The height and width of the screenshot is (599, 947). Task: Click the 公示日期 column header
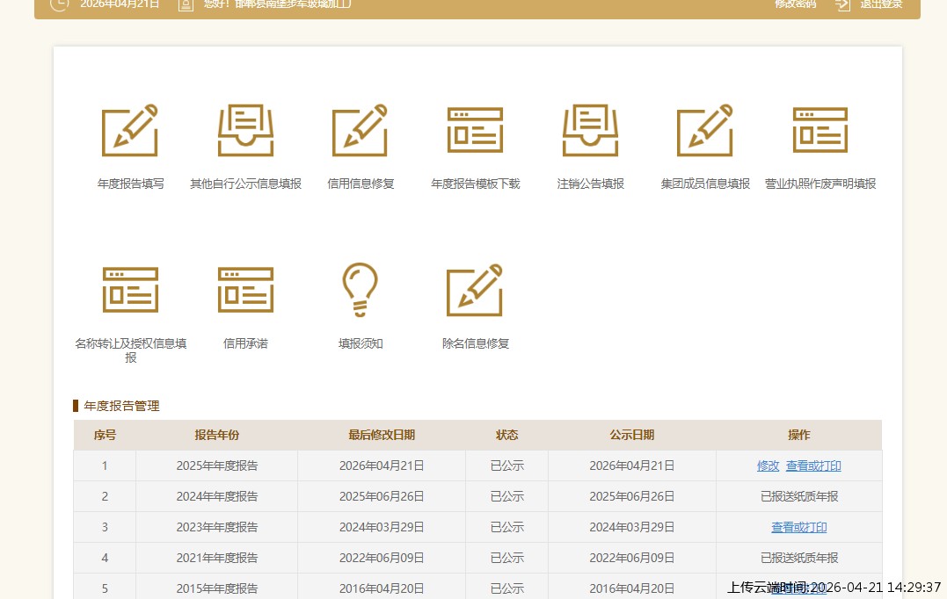coord(631,435)
